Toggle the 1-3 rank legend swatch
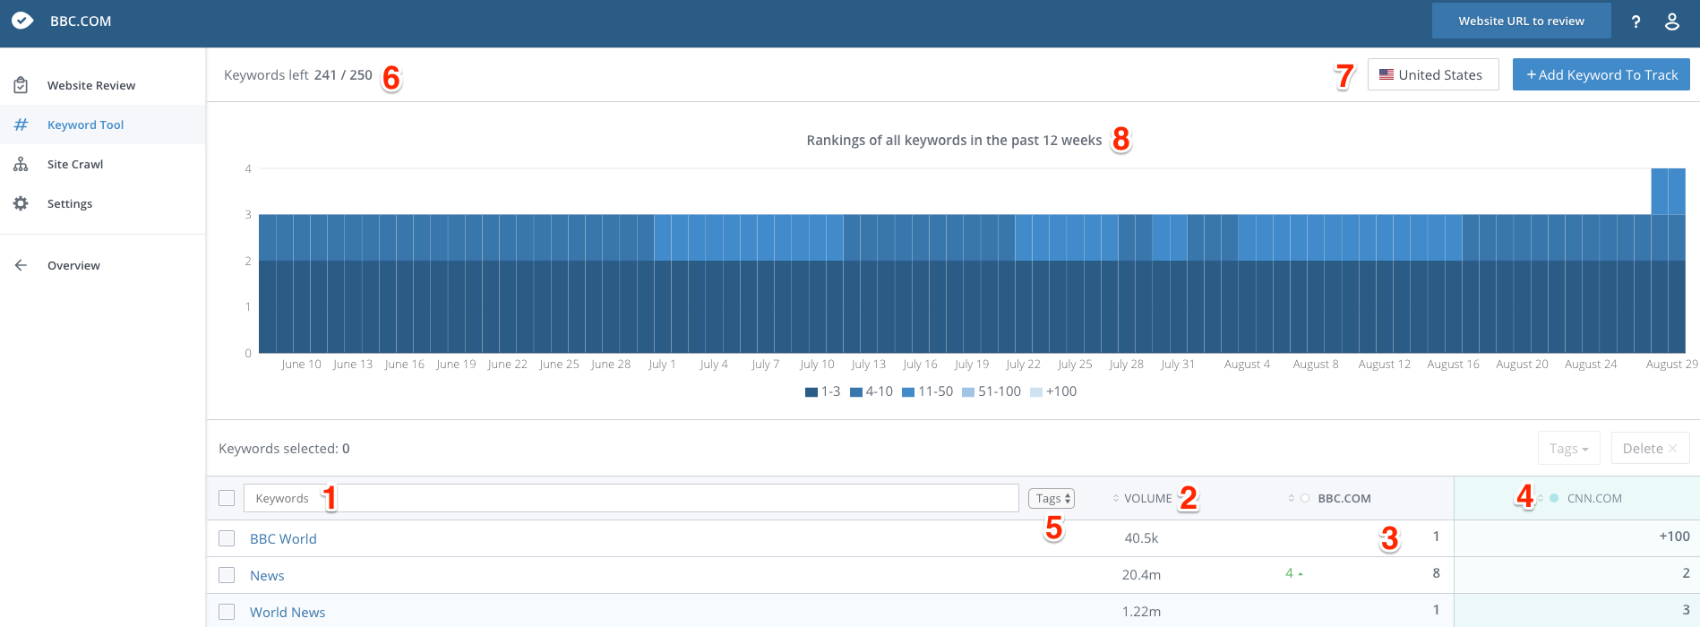 [811, 392]
